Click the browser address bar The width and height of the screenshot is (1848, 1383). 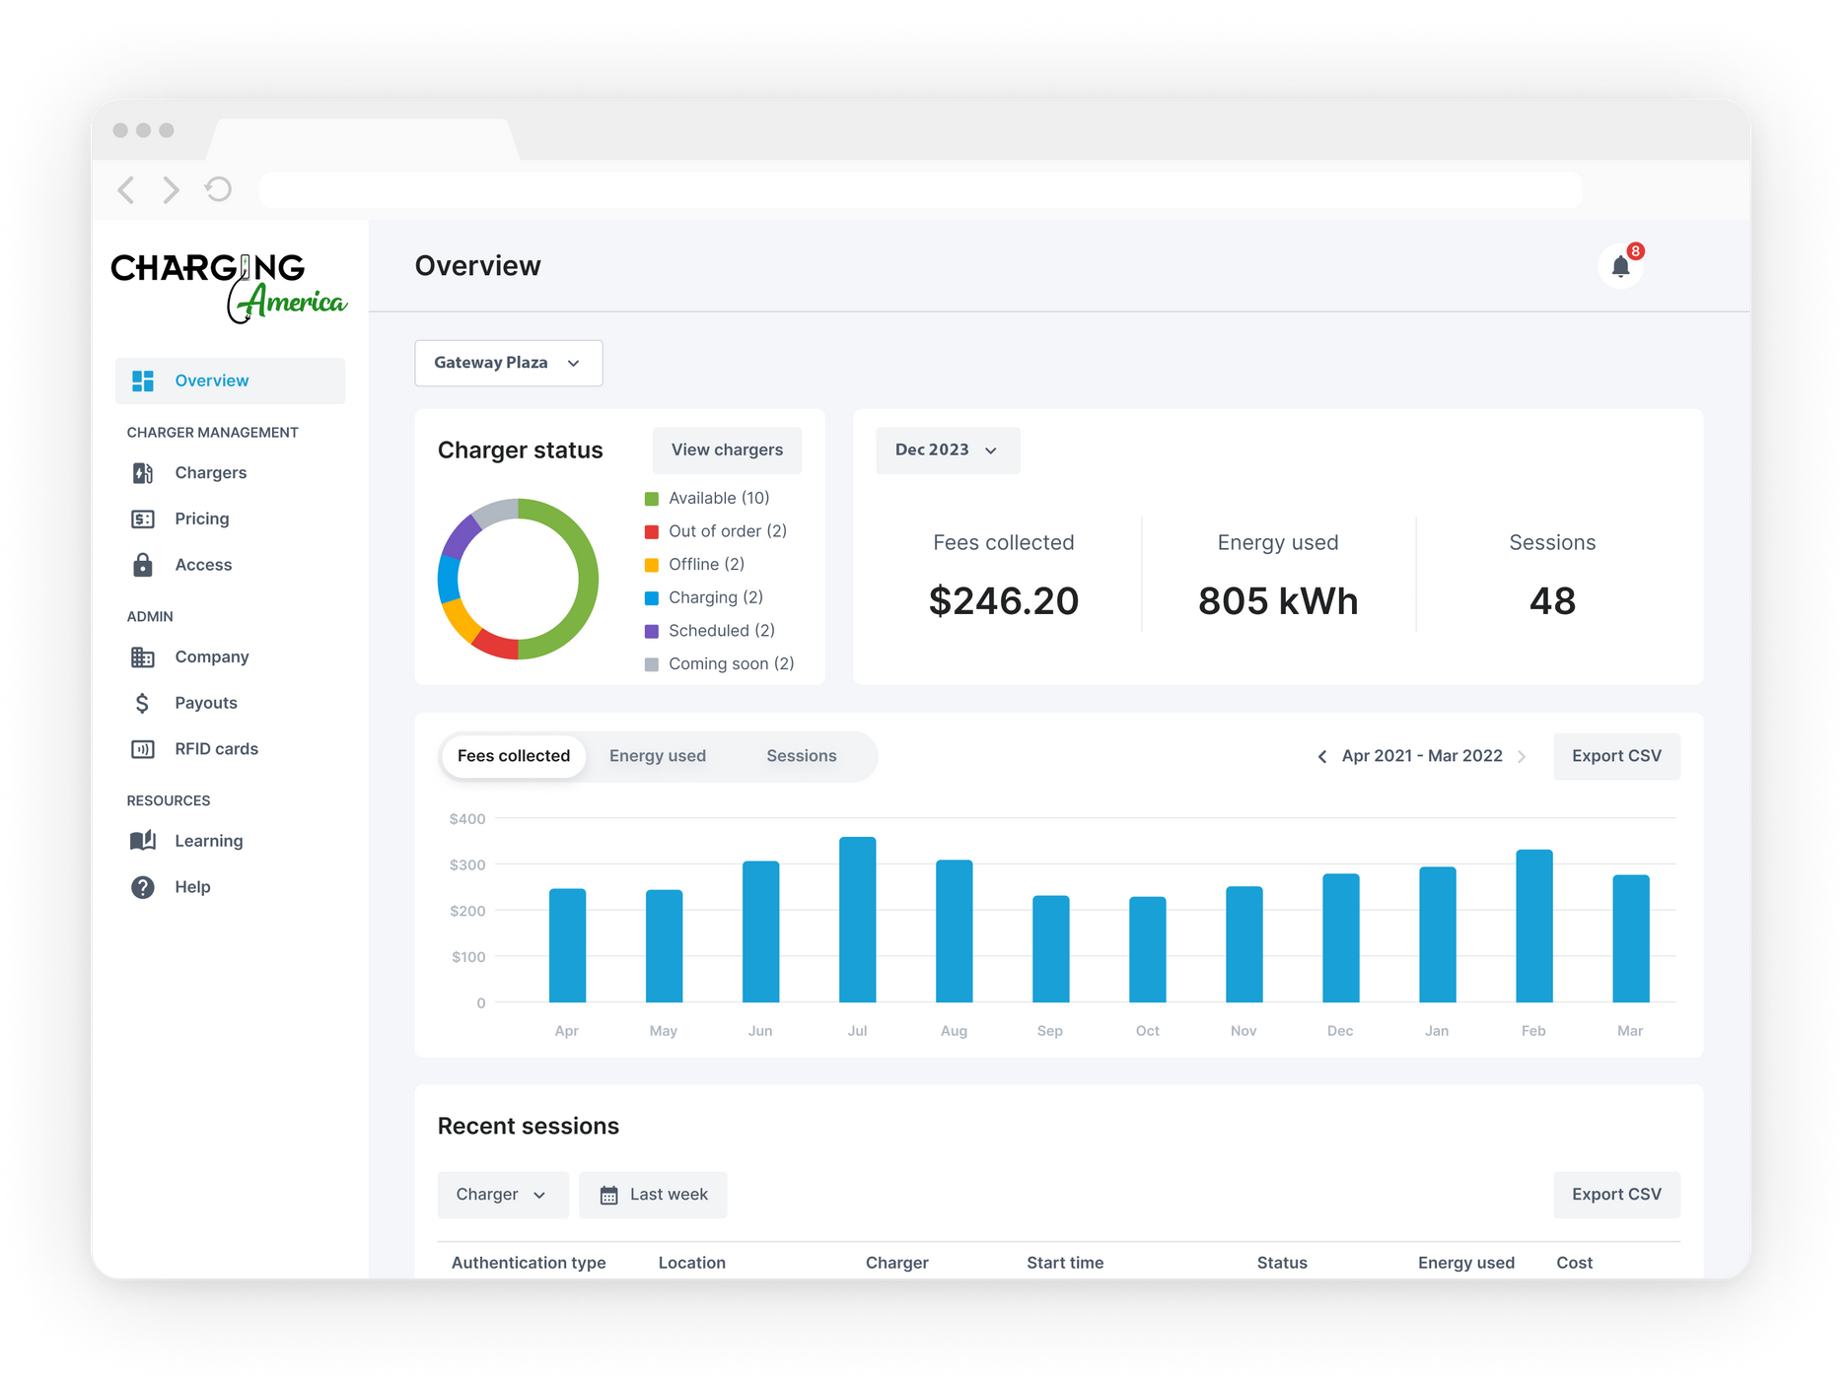[x=921, y=189]
